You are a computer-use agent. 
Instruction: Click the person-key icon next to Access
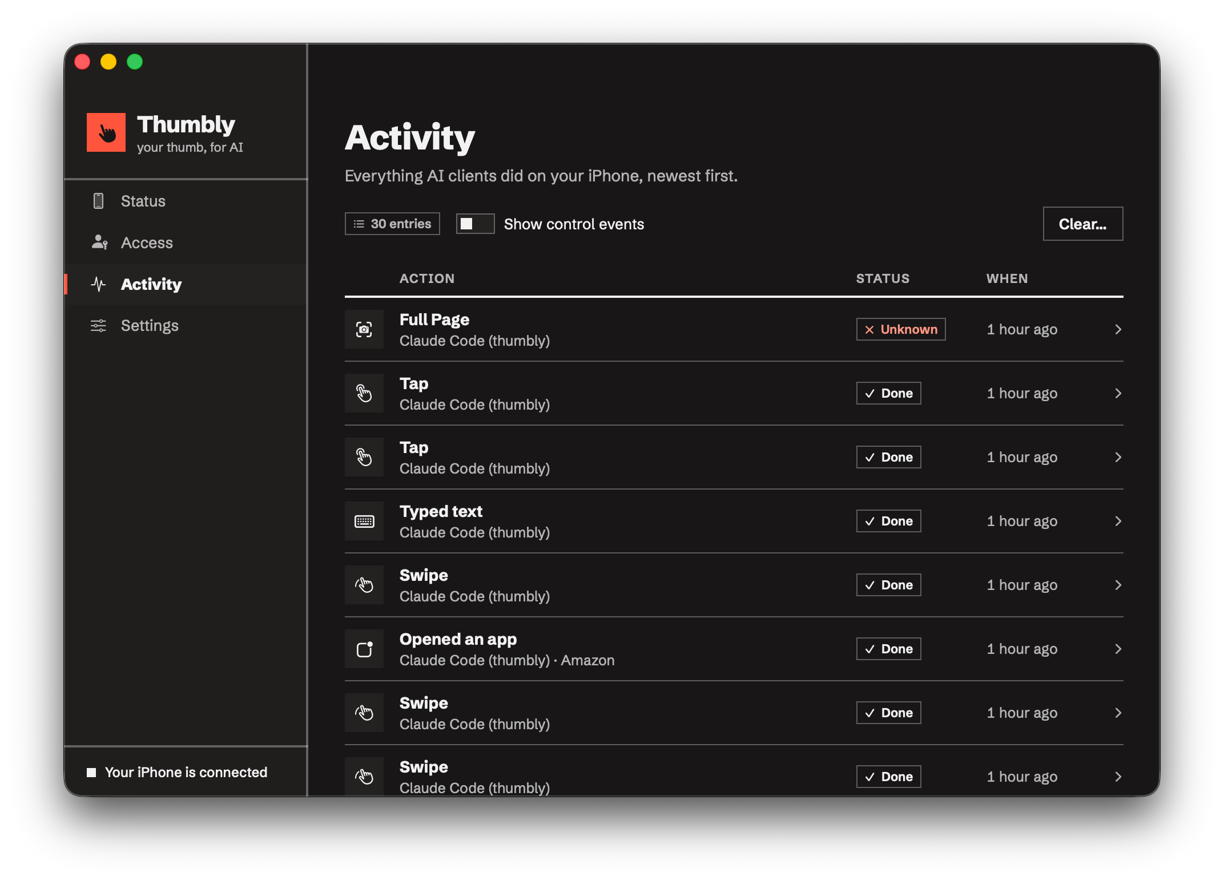coord(99,243)
